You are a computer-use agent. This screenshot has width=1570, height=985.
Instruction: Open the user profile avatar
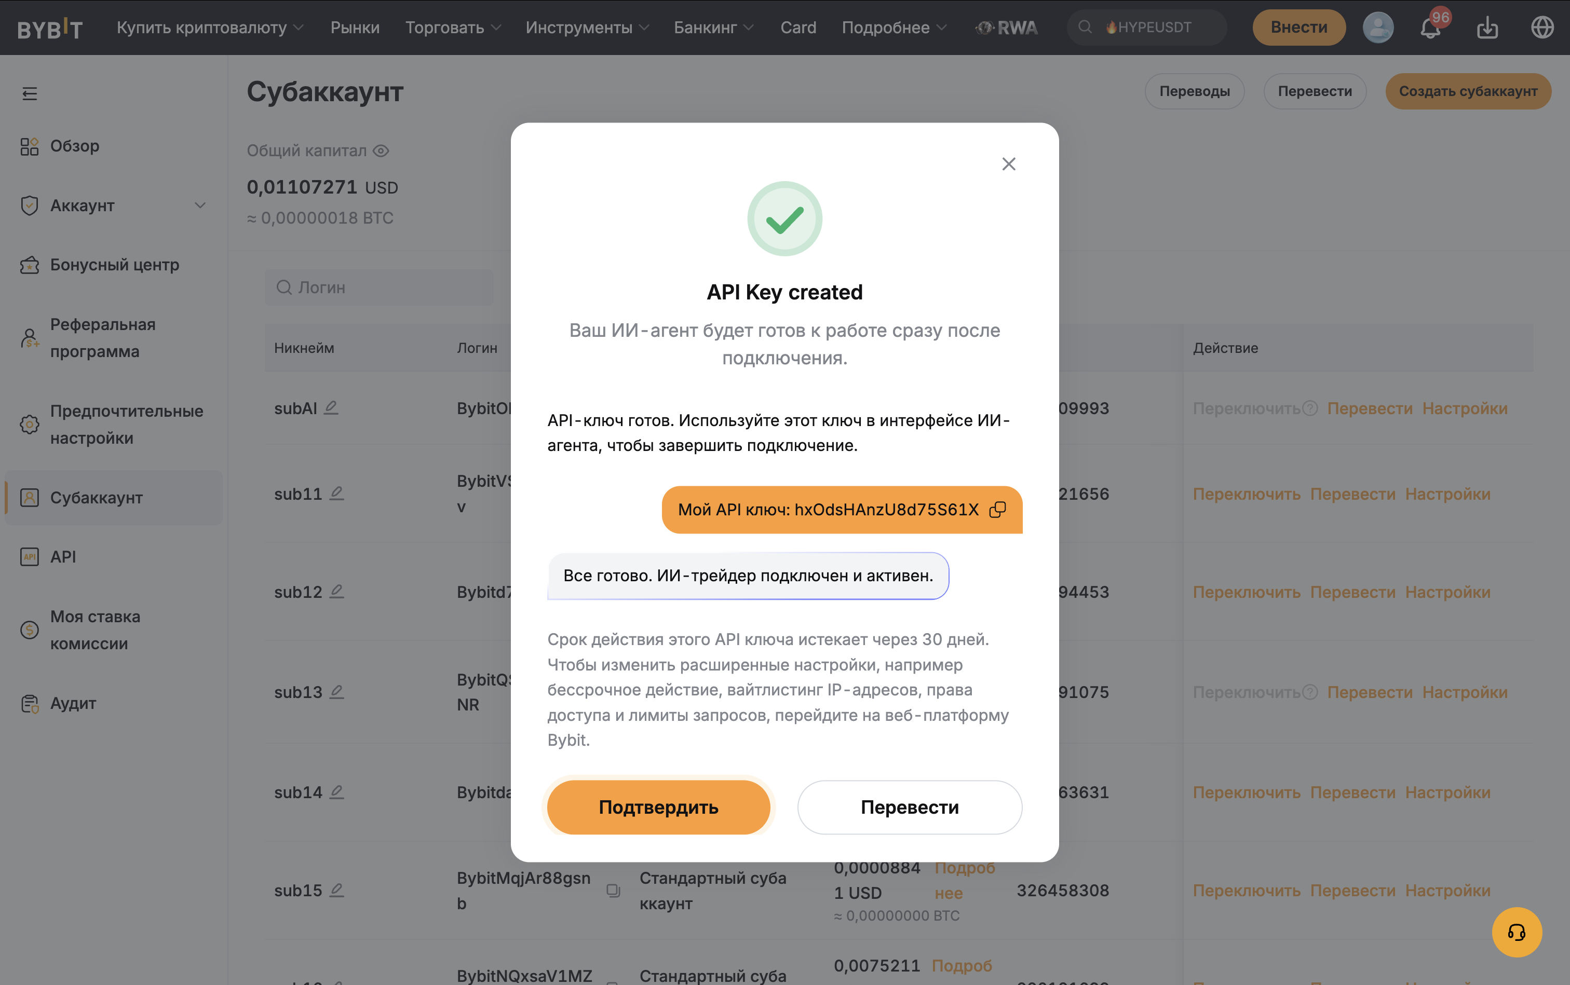(x=1378, y=28)
